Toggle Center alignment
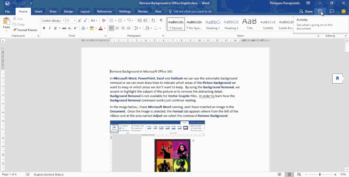The width and height of the screenshot is (349, 177). tap(117, 28)
